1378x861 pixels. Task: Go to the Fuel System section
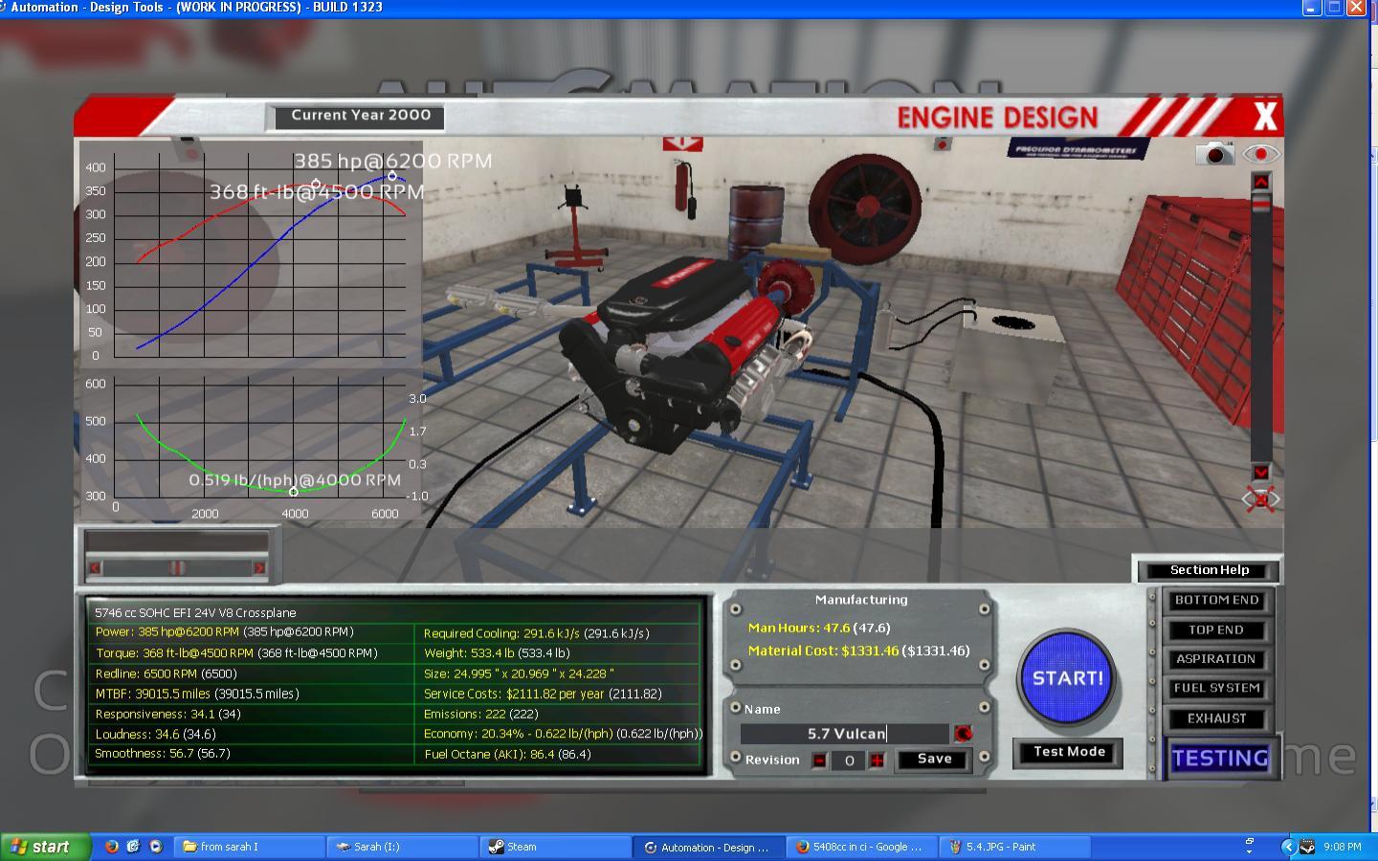click(1216, 688)
